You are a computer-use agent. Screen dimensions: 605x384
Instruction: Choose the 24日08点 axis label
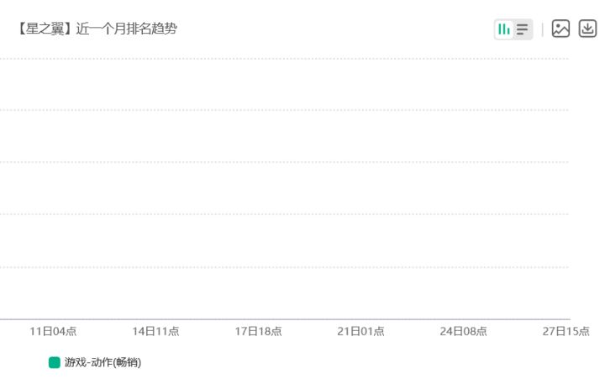[x=463, y=331]
